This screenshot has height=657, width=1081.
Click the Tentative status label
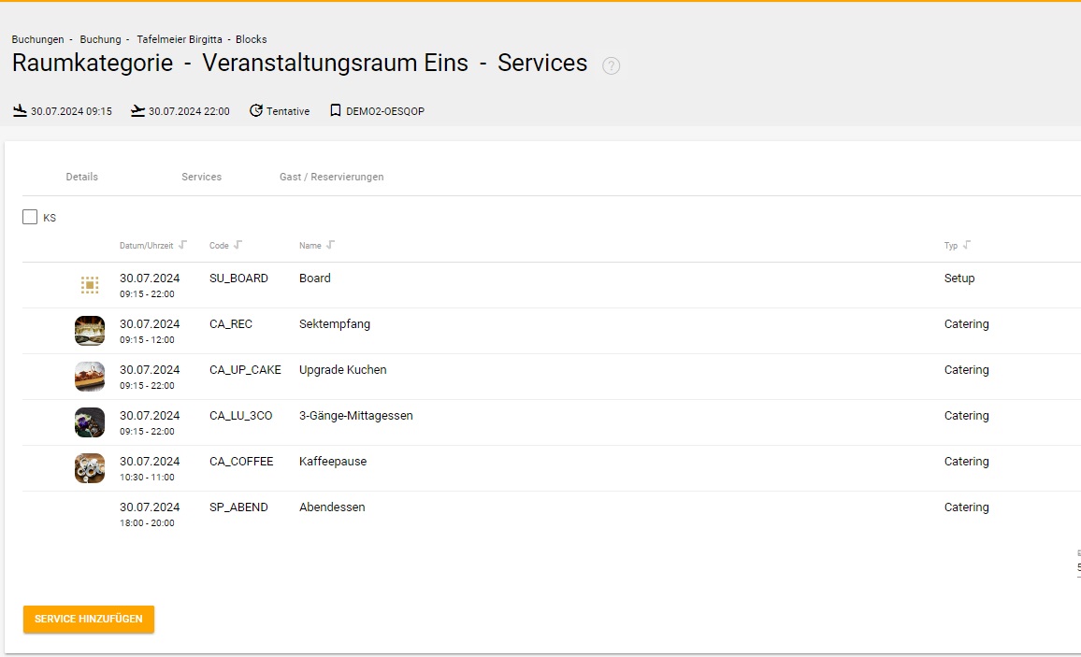pos(288,111)
